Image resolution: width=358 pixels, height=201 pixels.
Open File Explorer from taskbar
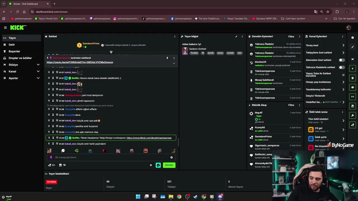coord(171,197)
